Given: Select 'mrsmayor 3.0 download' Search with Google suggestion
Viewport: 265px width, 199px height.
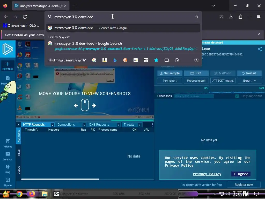Looking at the screenshot, I should click(x=123, y=28).
